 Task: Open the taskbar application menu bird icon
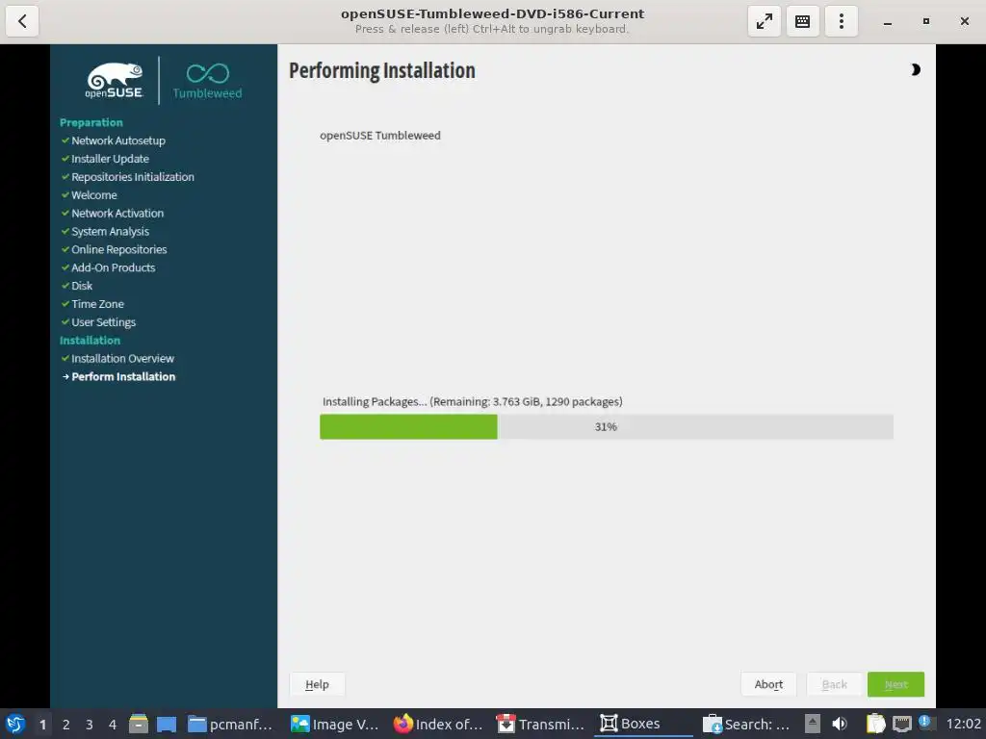click(x=15, y=724)
